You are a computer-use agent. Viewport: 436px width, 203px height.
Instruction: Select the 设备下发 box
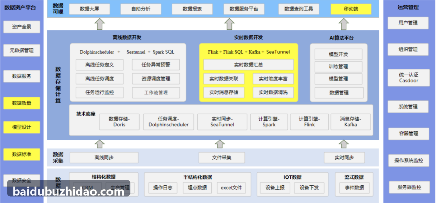pyautogui.click(x=309, y=188)
